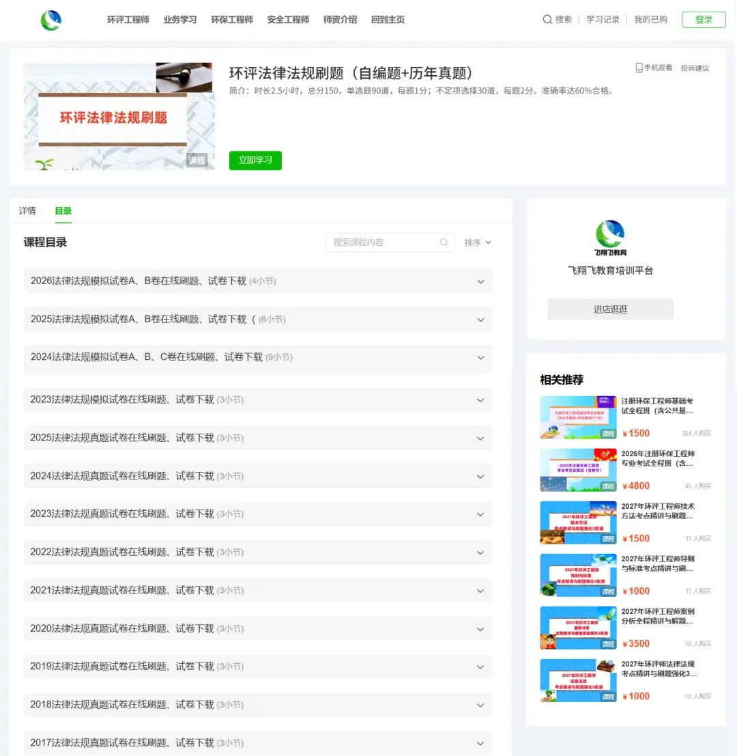Expand 2021法律法规真题试卷 section
This screenshot has width=737, height=756.
[x=258, y=590]
